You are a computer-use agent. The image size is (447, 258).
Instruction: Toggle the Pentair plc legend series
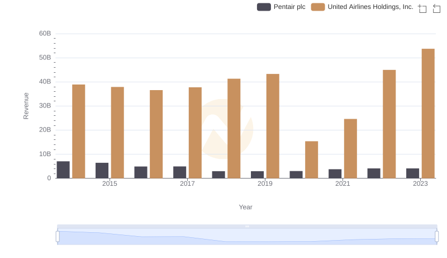[281, 7]
